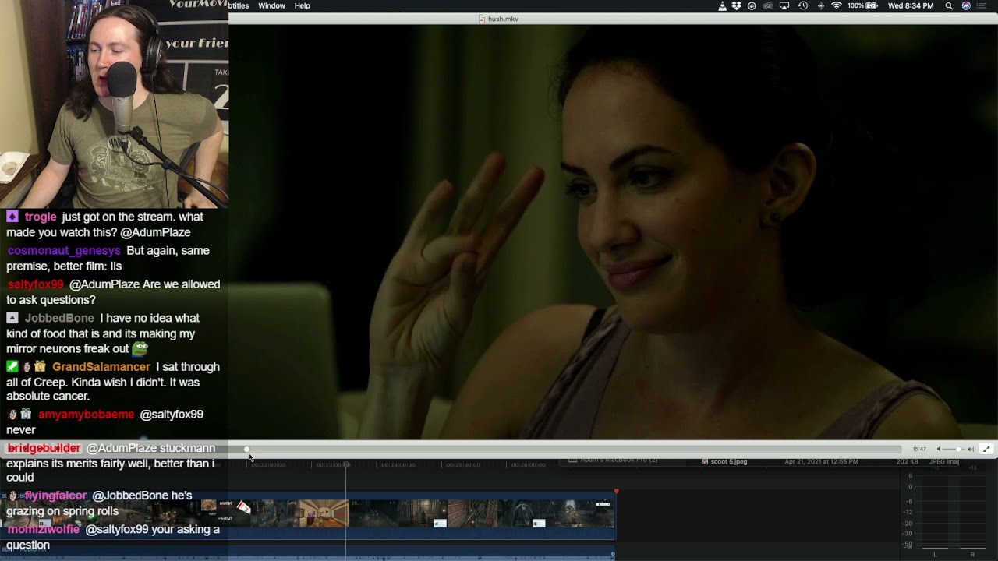The height and width of the screenshot is (561, 998).
Task: Open the Dropbox menu bar icon
Action: [737, 6]
